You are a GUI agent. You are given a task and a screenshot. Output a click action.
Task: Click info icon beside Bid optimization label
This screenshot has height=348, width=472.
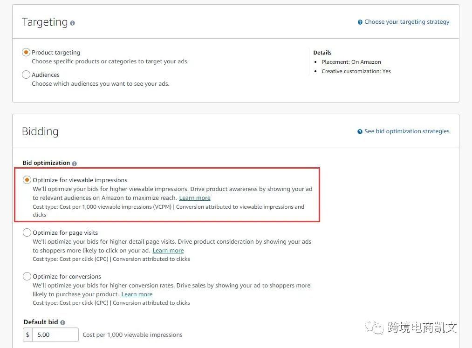tap(75, 164)
